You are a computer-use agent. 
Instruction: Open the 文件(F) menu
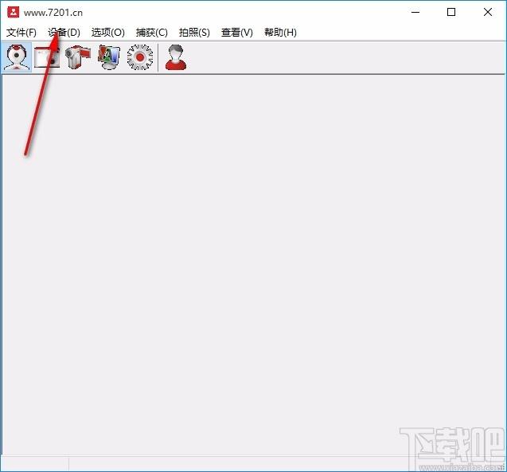21,33
